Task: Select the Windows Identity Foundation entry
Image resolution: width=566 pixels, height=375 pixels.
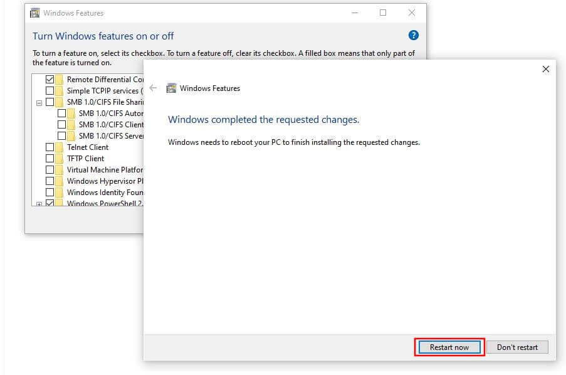Action: click(105, 193)
